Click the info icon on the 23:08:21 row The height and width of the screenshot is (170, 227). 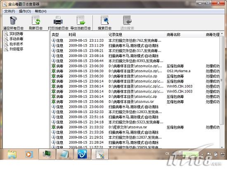point(54,50)
